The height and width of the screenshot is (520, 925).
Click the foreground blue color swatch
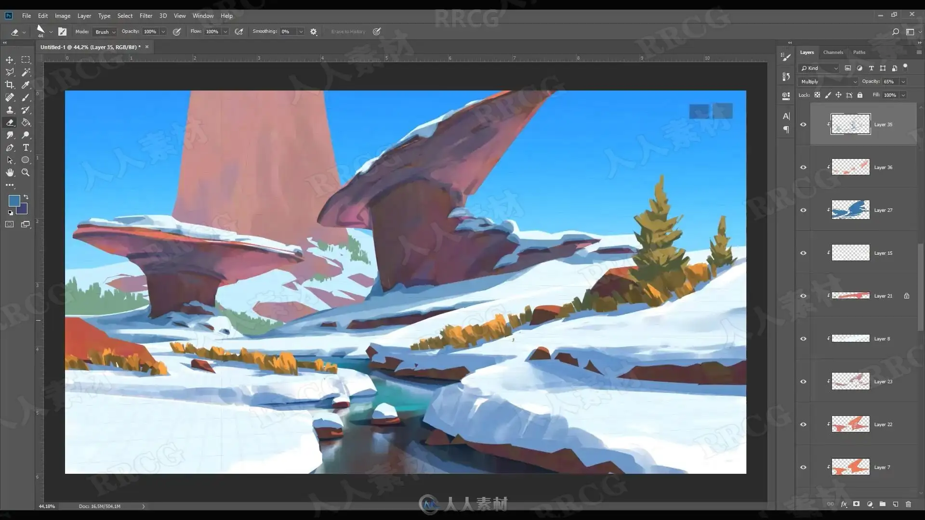14,200
